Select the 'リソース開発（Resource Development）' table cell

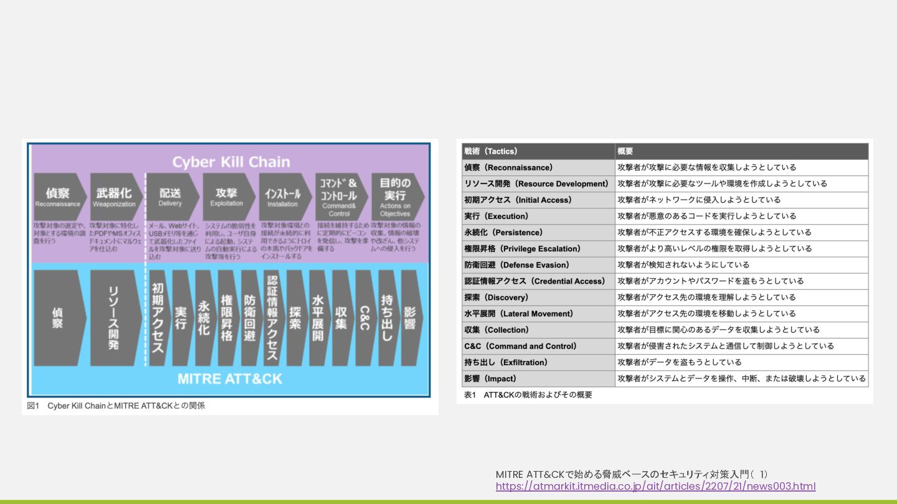(538, 184)
